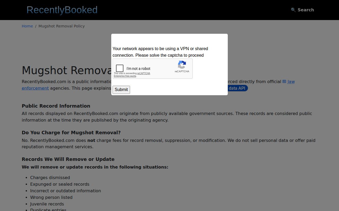
Task: Open the Search link in the header
Action: coord(302,10)
